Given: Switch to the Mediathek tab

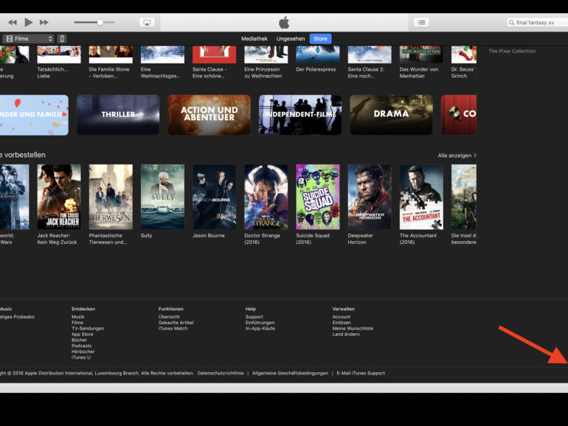Looking at the screenshot, I should [254, 39].
